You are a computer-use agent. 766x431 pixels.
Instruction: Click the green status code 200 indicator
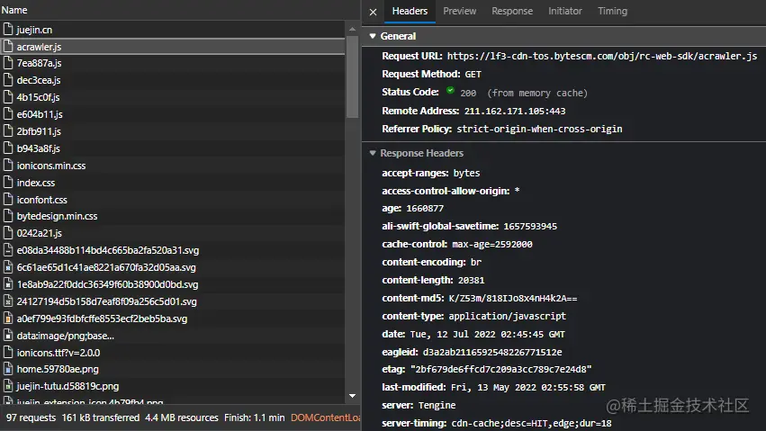click(450, 91)
